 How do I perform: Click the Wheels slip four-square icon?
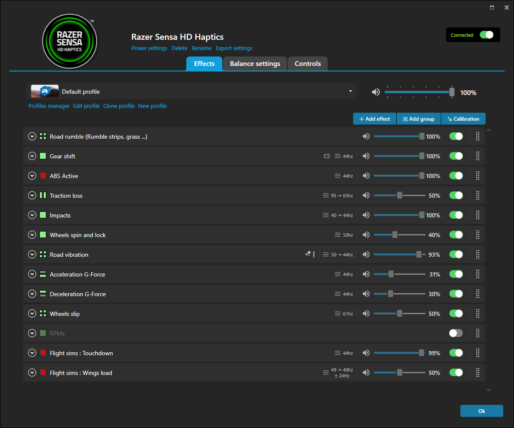tap(43, 314)
